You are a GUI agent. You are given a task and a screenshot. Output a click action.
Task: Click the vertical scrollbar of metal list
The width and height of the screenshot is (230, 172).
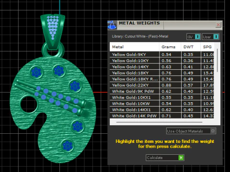point(217,61)
